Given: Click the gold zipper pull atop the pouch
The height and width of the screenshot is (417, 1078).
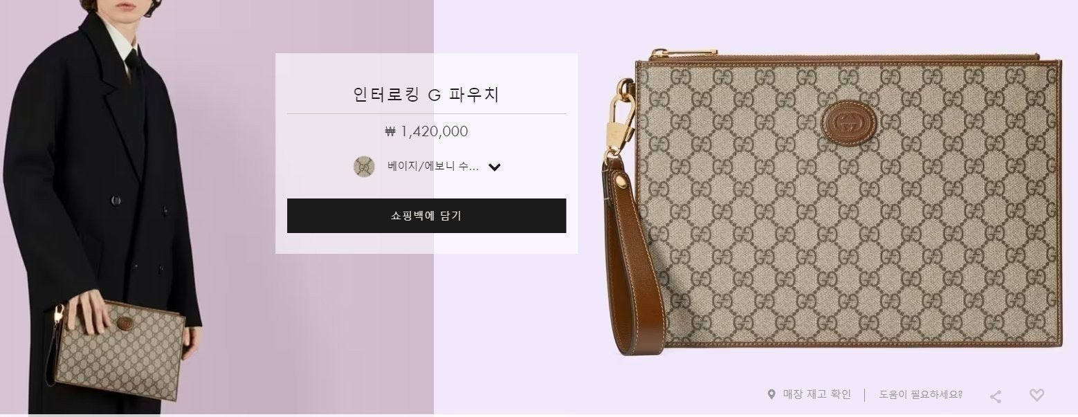Looking at the screenshot, I should (665, 53).
